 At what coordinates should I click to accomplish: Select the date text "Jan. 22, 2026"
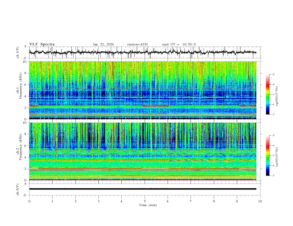point(103,44)
